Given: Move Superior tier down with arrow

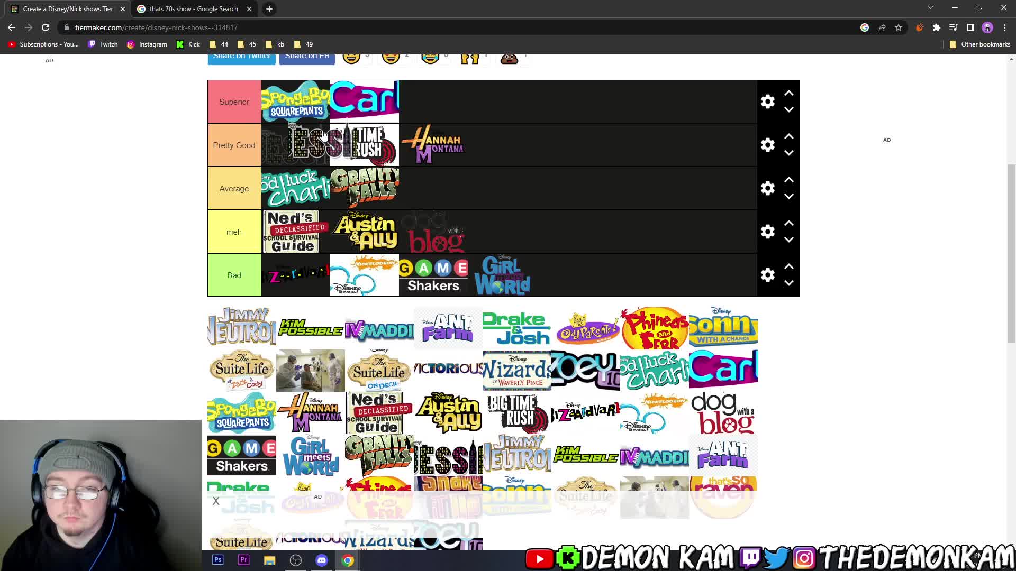Looking at the screenshot, I should coord(789,110).
